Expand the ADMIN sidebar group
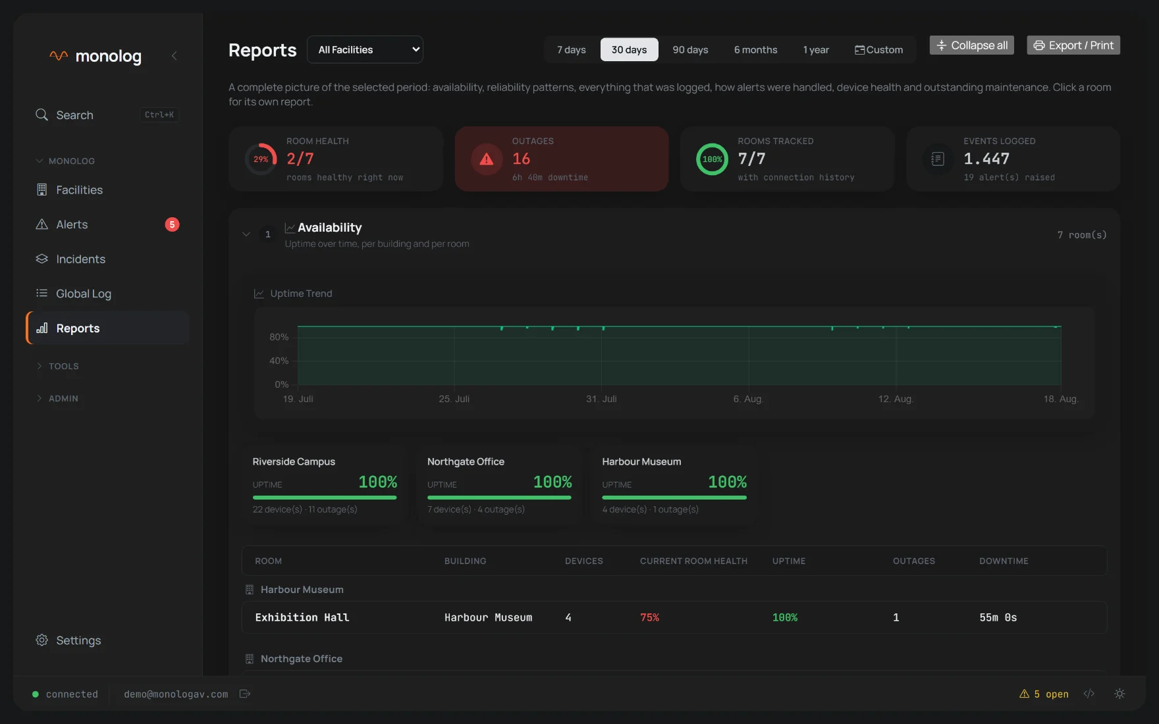This screenshot has width=1159, height=724. click(57, 398)
